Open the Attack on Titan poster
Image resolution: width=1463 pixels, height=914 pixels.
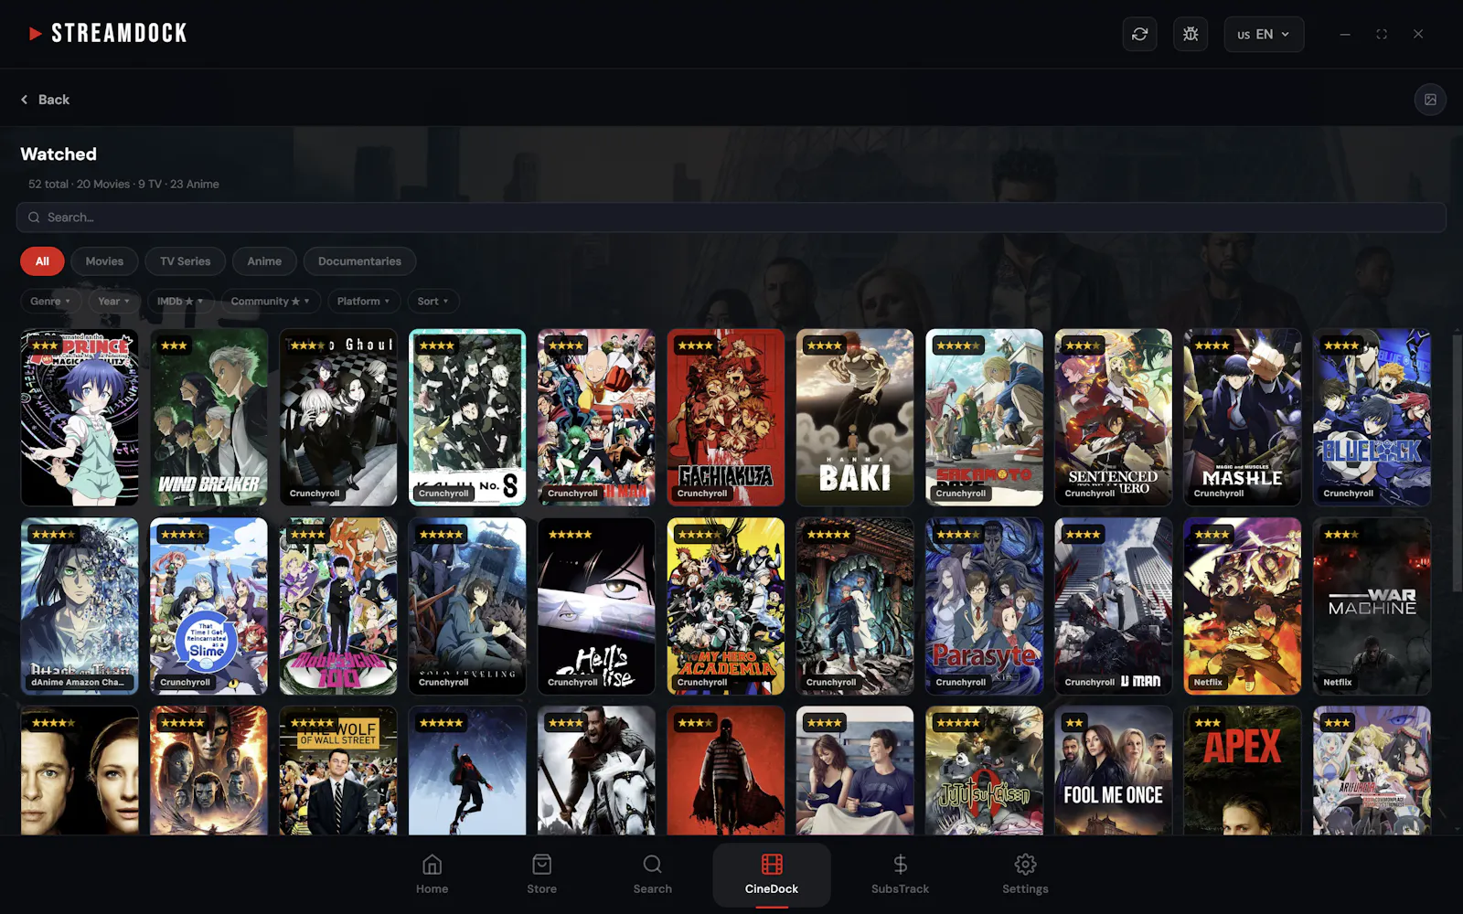click(x=80, y=606)
